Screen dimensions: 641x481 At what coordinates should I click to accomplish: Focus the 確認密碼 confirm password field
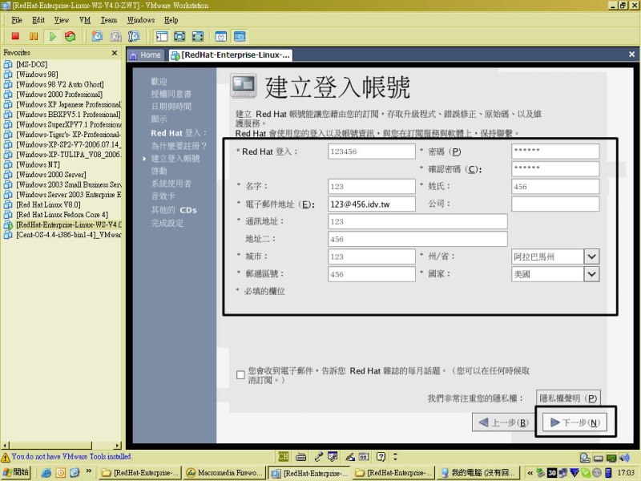[555, 169]
